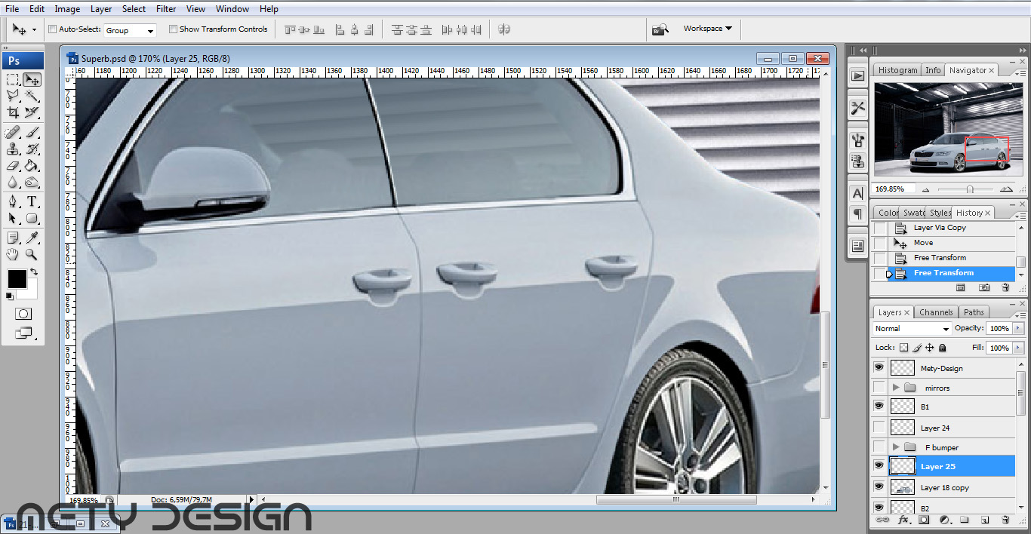Toggle Quick Mask mode

click(x=23, y=313)
